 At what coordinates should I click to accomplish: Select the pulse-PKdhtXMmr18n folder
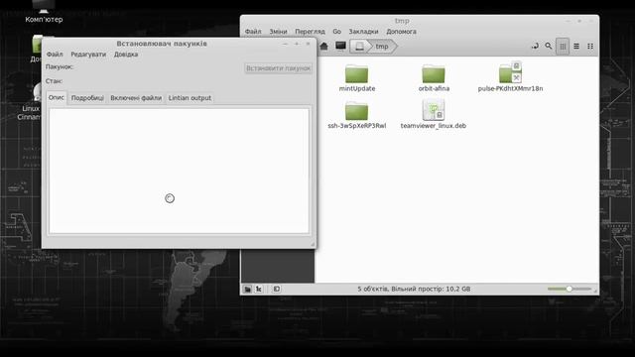tap(510, 77)
